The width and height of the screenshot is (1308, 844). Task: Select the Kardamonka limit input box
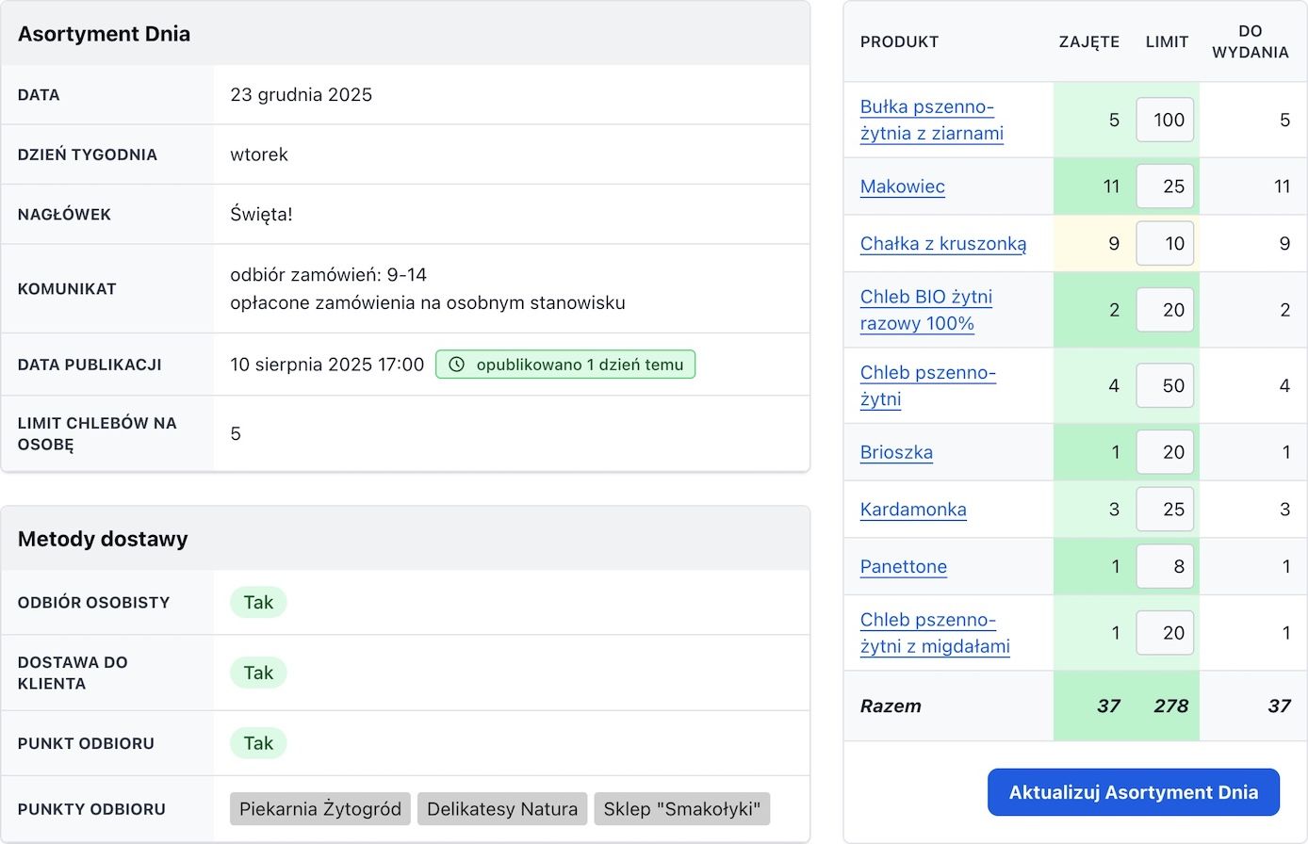click(x=1165, y=510)
